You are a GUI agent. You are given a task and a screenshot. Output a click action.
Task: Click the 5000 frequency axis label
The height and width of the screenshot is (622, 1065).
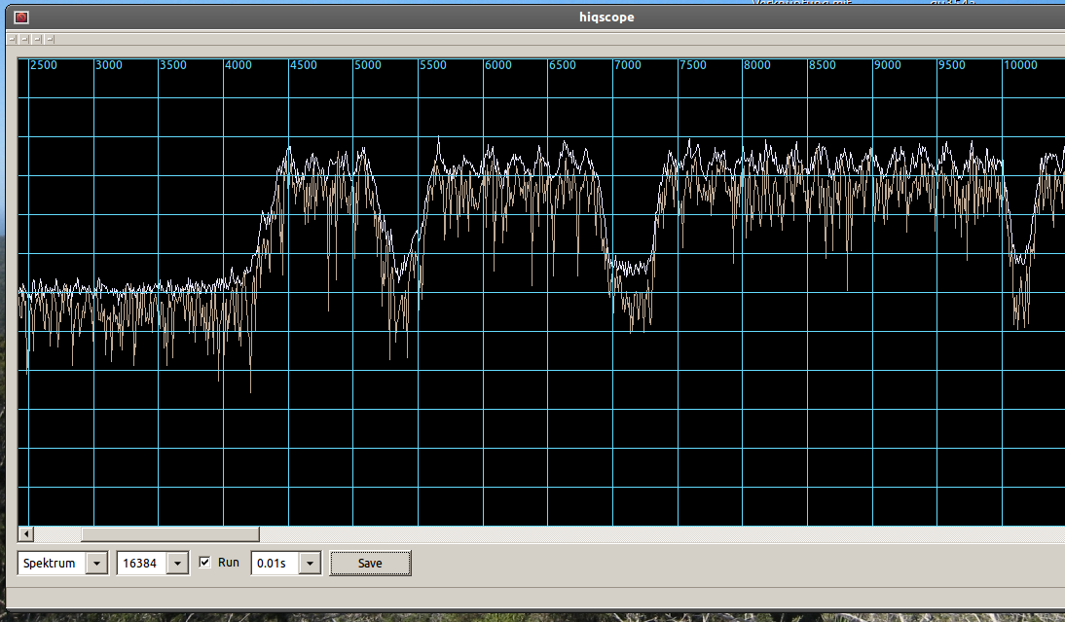pos(367,65)
